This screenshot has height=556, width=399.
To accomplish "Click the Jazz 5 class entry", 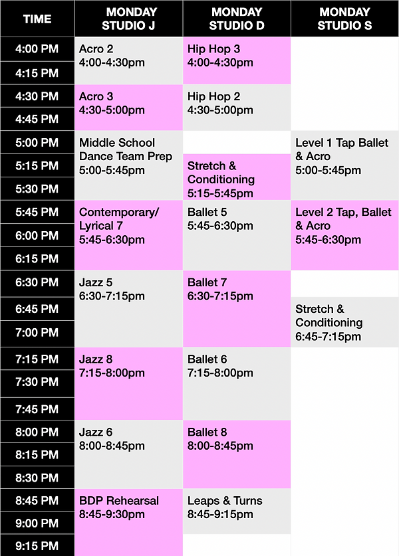I will [x=128, y=308].
